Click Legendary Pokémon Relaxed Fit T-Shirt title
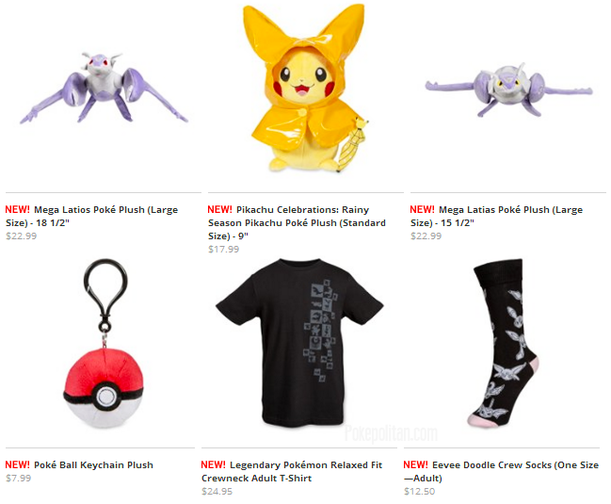611x504 pixels. click(292, 472)
